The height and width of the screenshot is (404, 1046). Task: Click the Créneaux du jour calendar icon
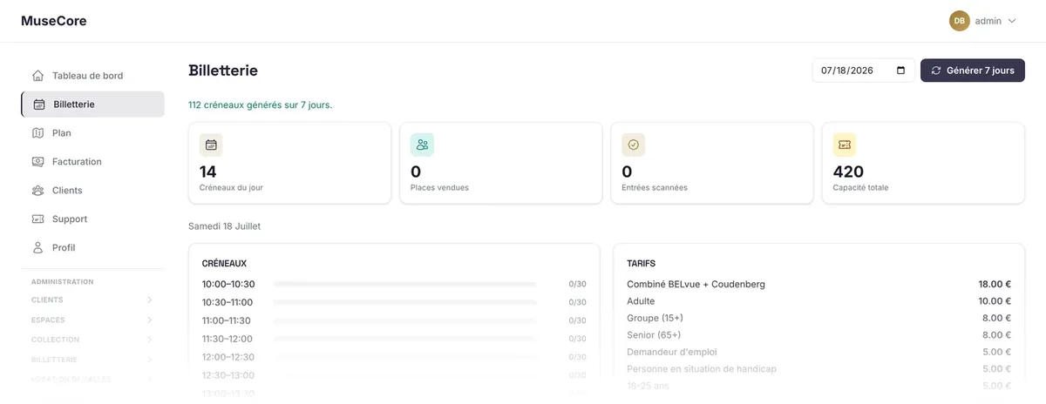(211, 145)
